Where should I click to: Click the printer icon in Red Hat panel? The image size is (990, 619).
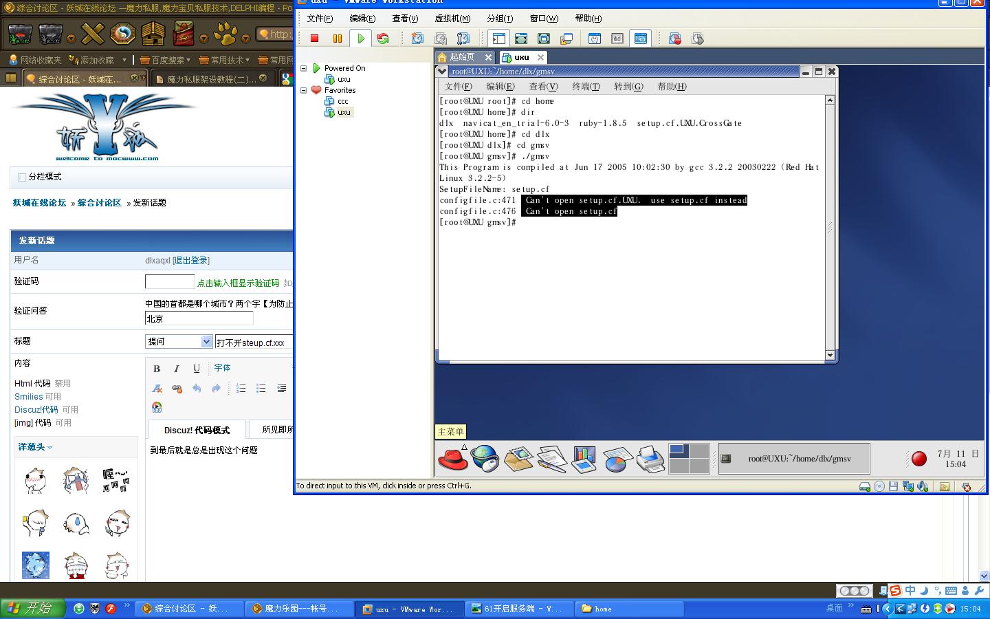650,459
